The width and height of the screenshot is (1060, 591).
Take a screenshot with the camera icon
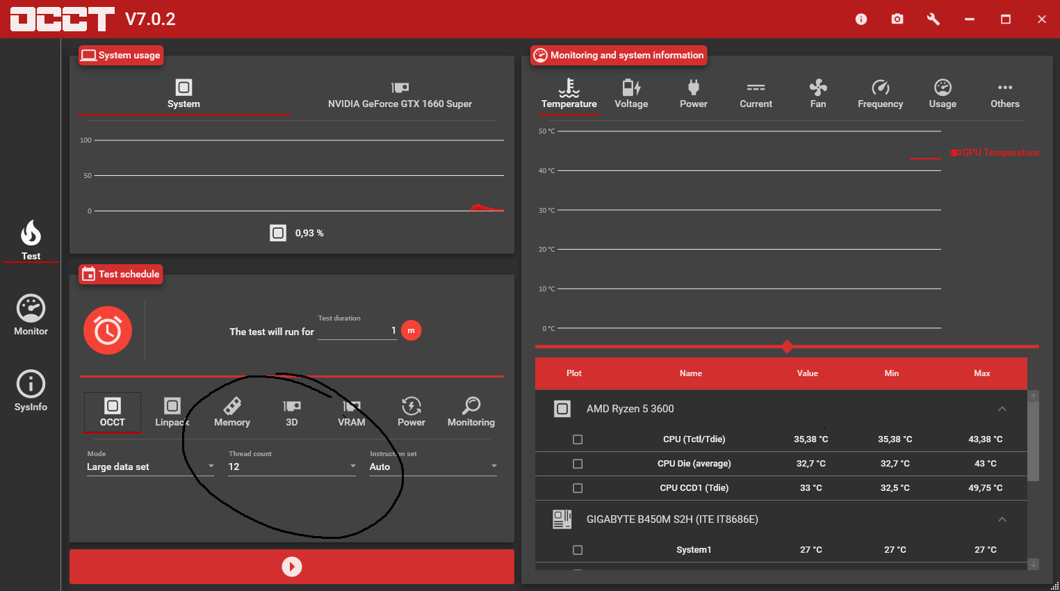[897, 19]
